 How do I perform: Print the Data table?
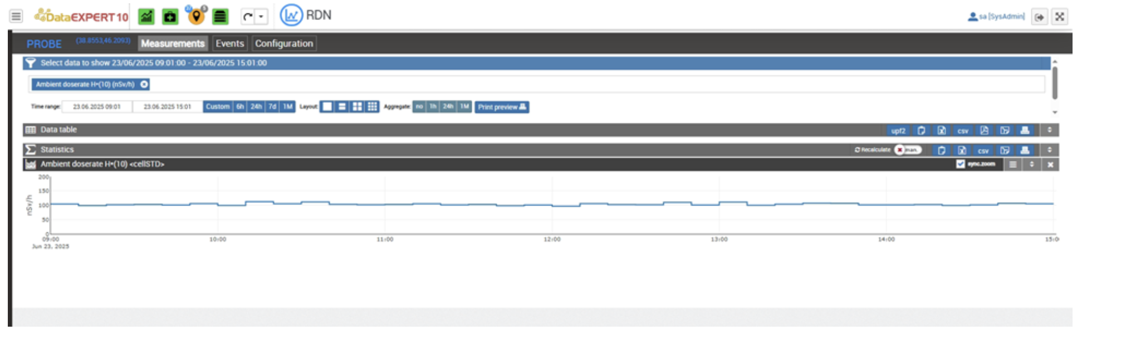pyautogui.click(x=1025, y=131)
